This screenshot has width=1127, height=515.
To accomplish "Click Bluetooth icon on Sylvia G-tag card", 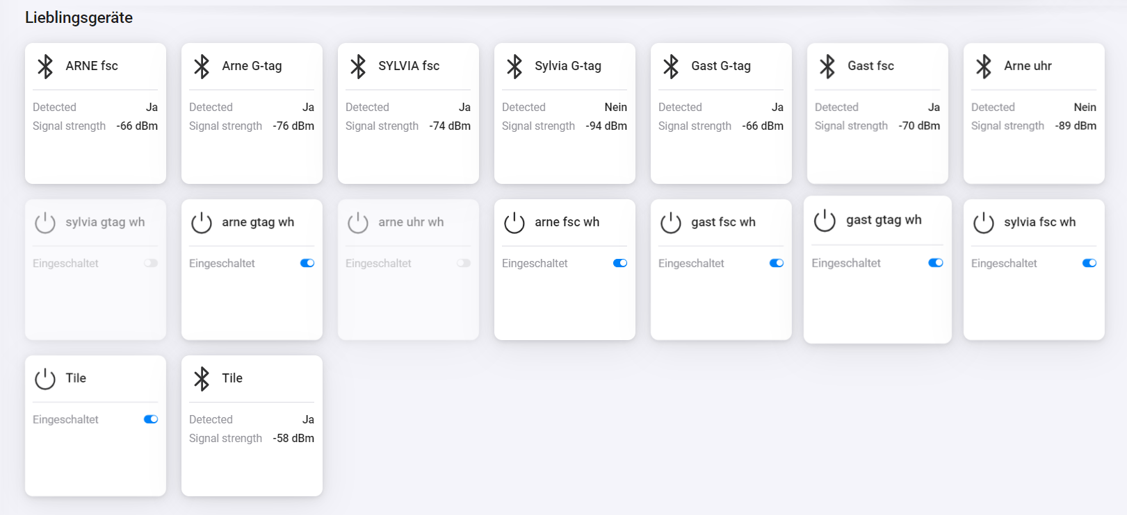I will point(514,67).
